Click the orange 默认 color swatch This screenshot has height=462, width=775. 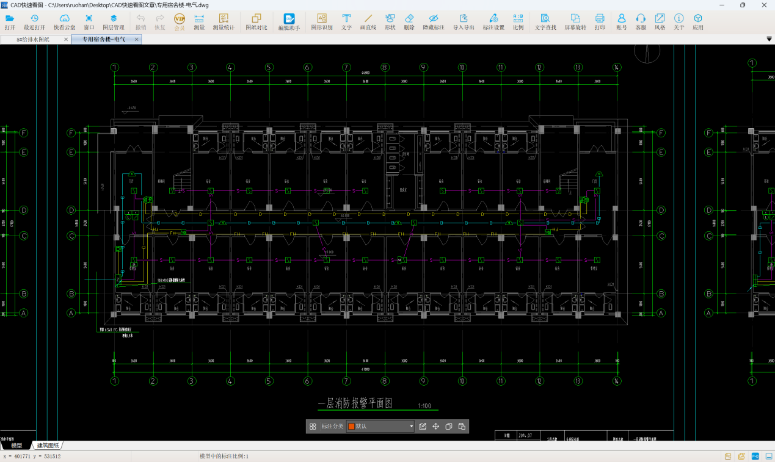351,427
